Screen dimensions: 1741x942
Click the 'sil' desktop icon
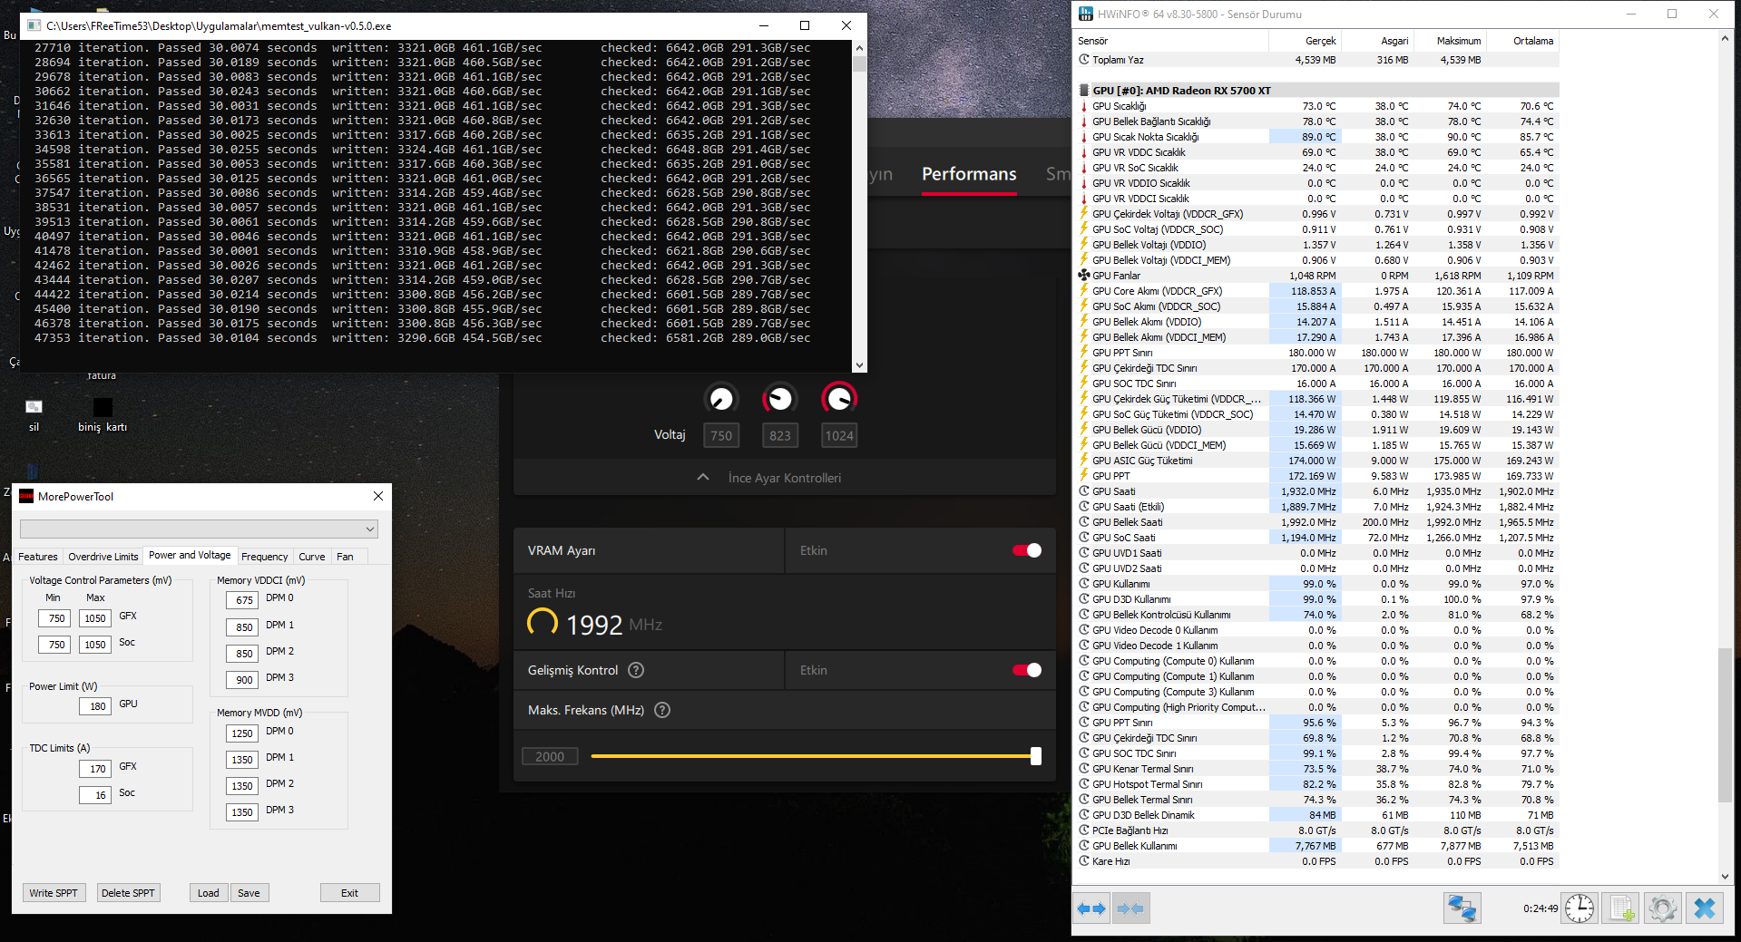(x=34, y=414)
